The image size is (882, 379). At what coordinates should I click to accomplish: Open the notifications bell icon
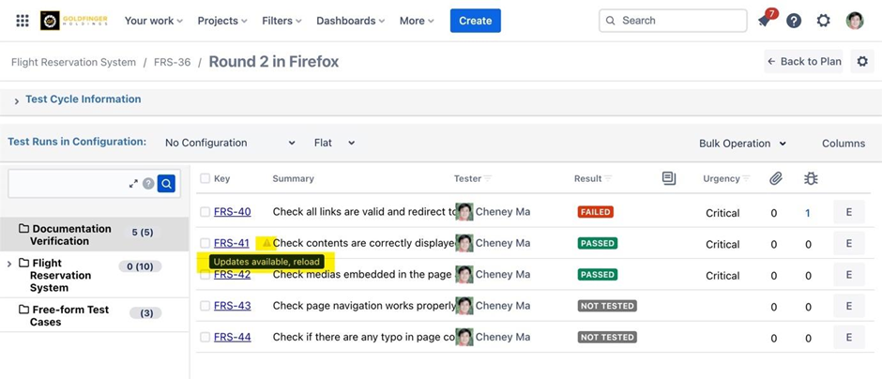point(765,21)
